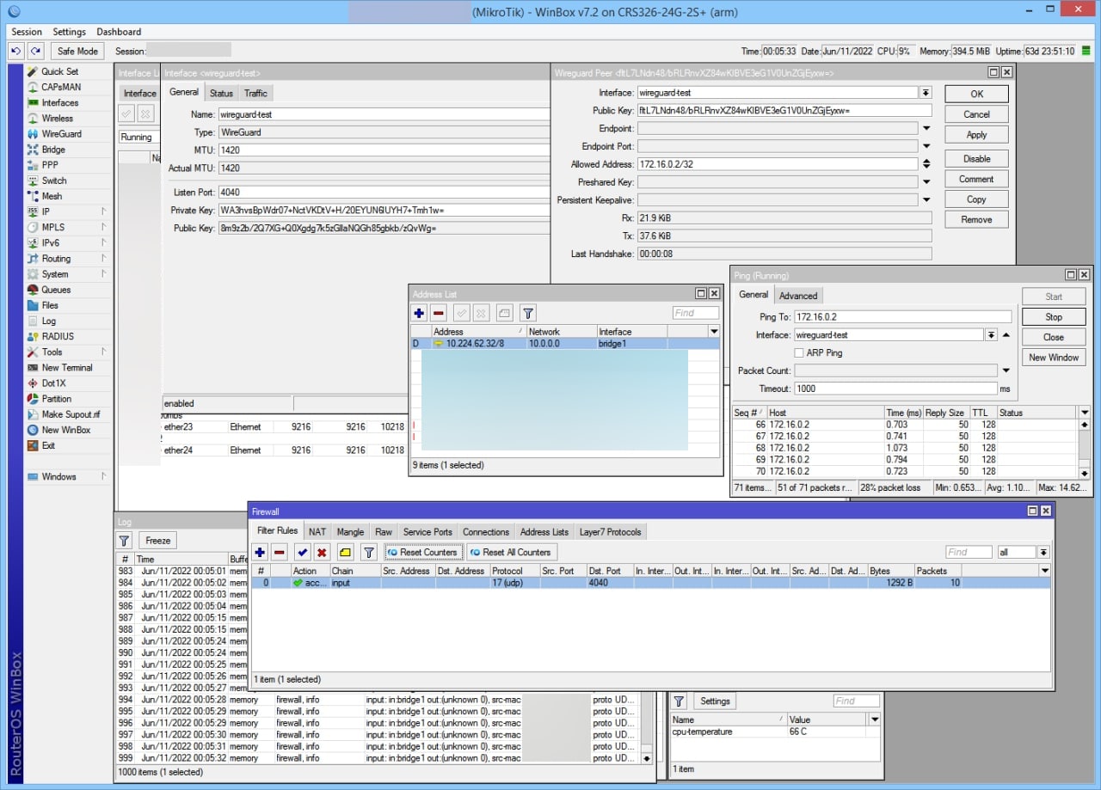Open the Switch section
Viewport: 1101px width, 790px height.
click(53, 181)
